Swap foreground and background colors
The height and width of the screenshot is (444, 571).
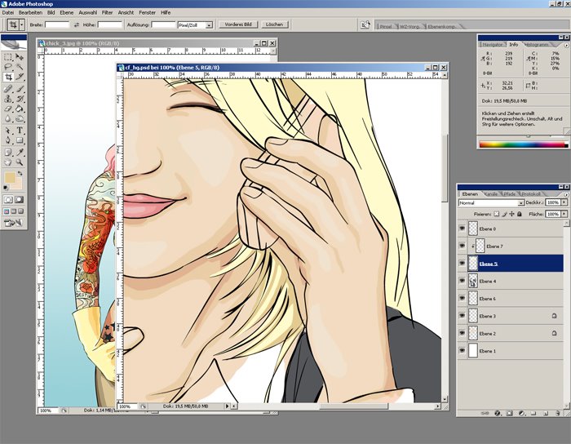(x=20, y=174)
